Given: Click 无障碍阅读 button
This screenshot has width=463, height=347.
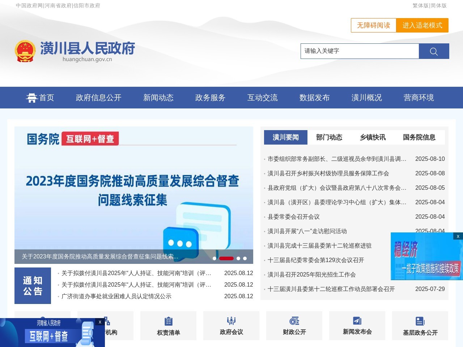Looking at the screenshot, I should 373,25.
